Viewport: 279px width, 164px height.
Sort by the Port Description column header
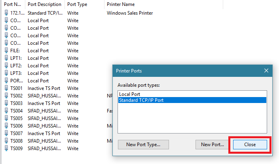(x=45, y=4)
